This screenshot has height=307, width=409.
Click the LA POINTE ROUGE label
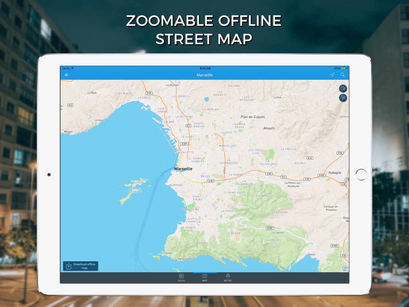pos(188,229)
